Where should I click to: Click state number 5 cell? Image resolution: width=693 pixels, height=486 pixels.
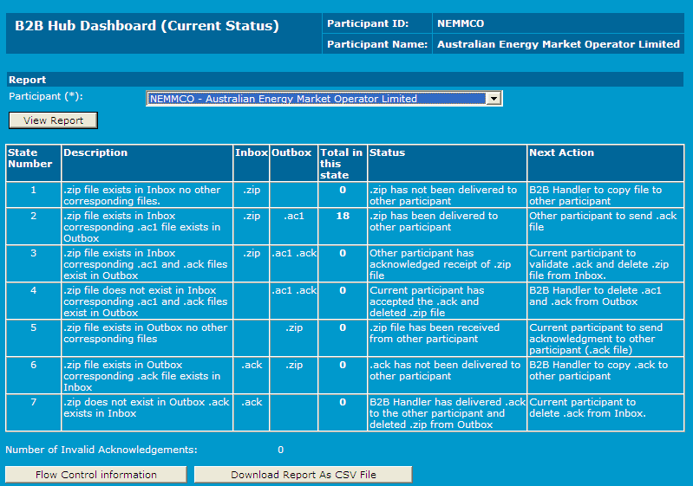tap(33, 338)
